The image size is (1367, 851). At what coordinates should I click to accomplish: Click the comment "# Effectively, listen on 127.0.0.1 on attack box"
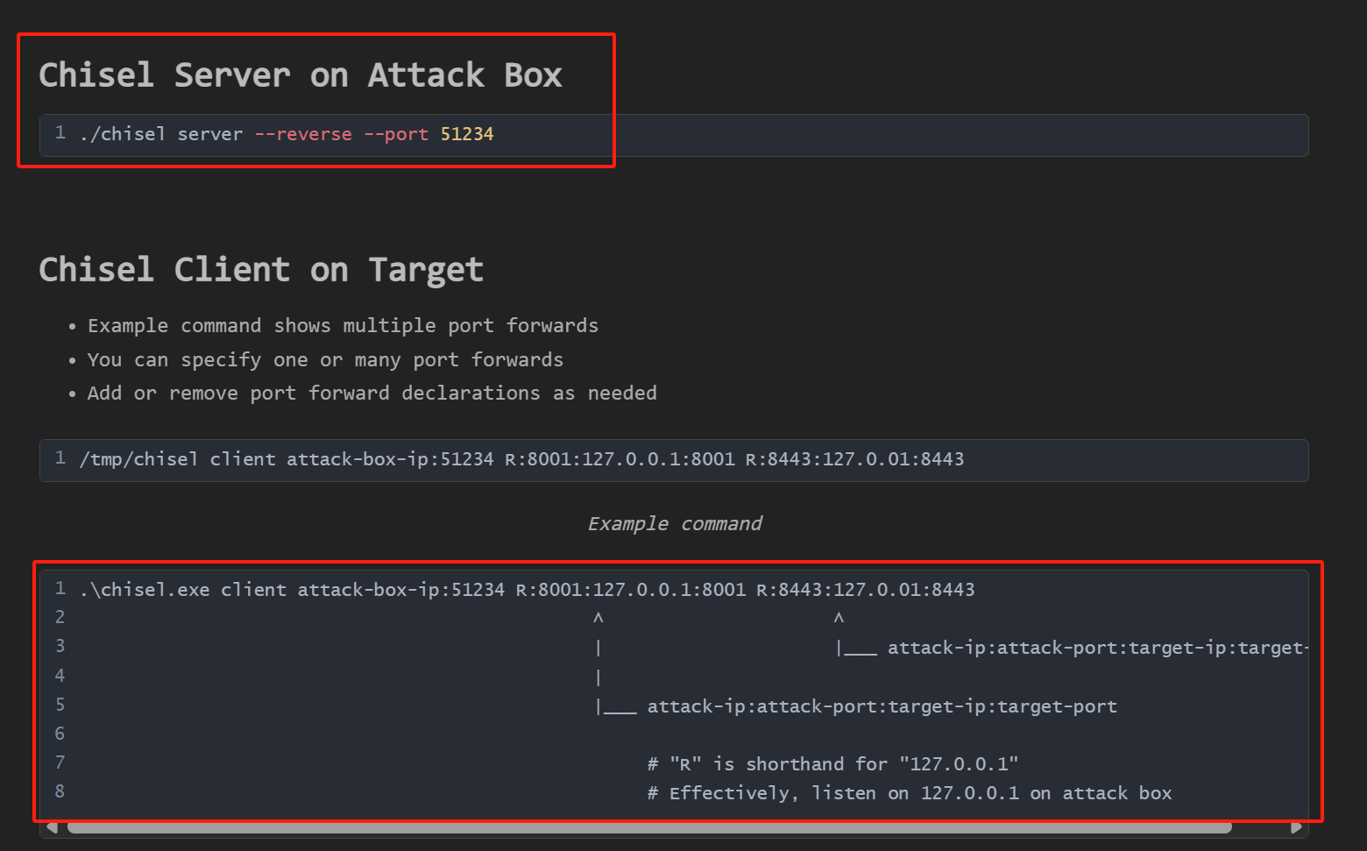coord(910,793)
